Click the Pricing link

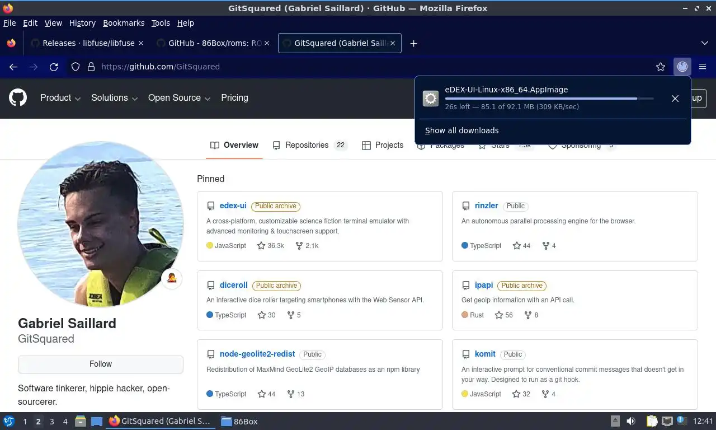tap(234, 98)
